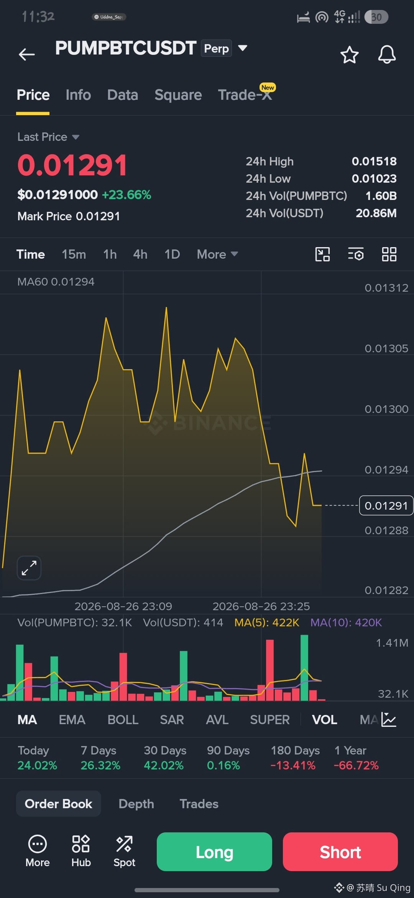
Task: Select 1D chart interval
Action: pyautogui.click(x=172, y=254)
